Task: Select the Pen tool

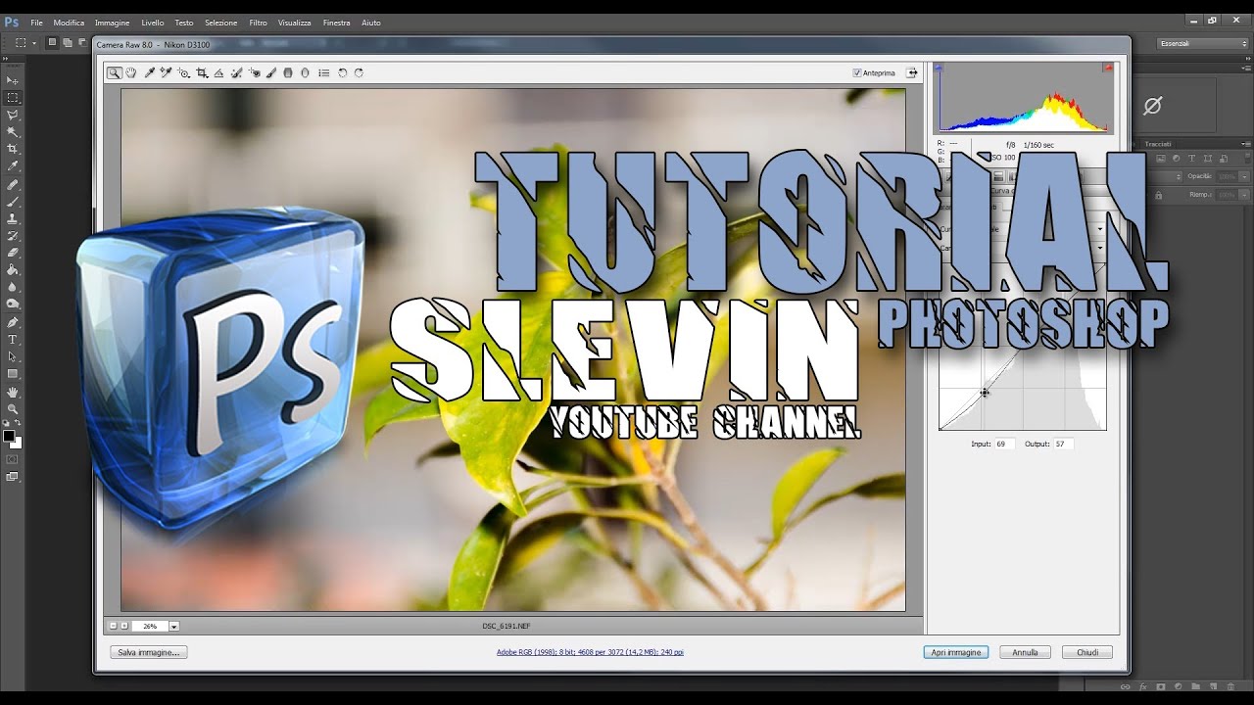Action: pyautogui.click(x=13, y=322)
